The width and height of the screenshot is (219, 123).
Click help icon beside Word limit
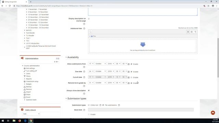coord(84,110)
